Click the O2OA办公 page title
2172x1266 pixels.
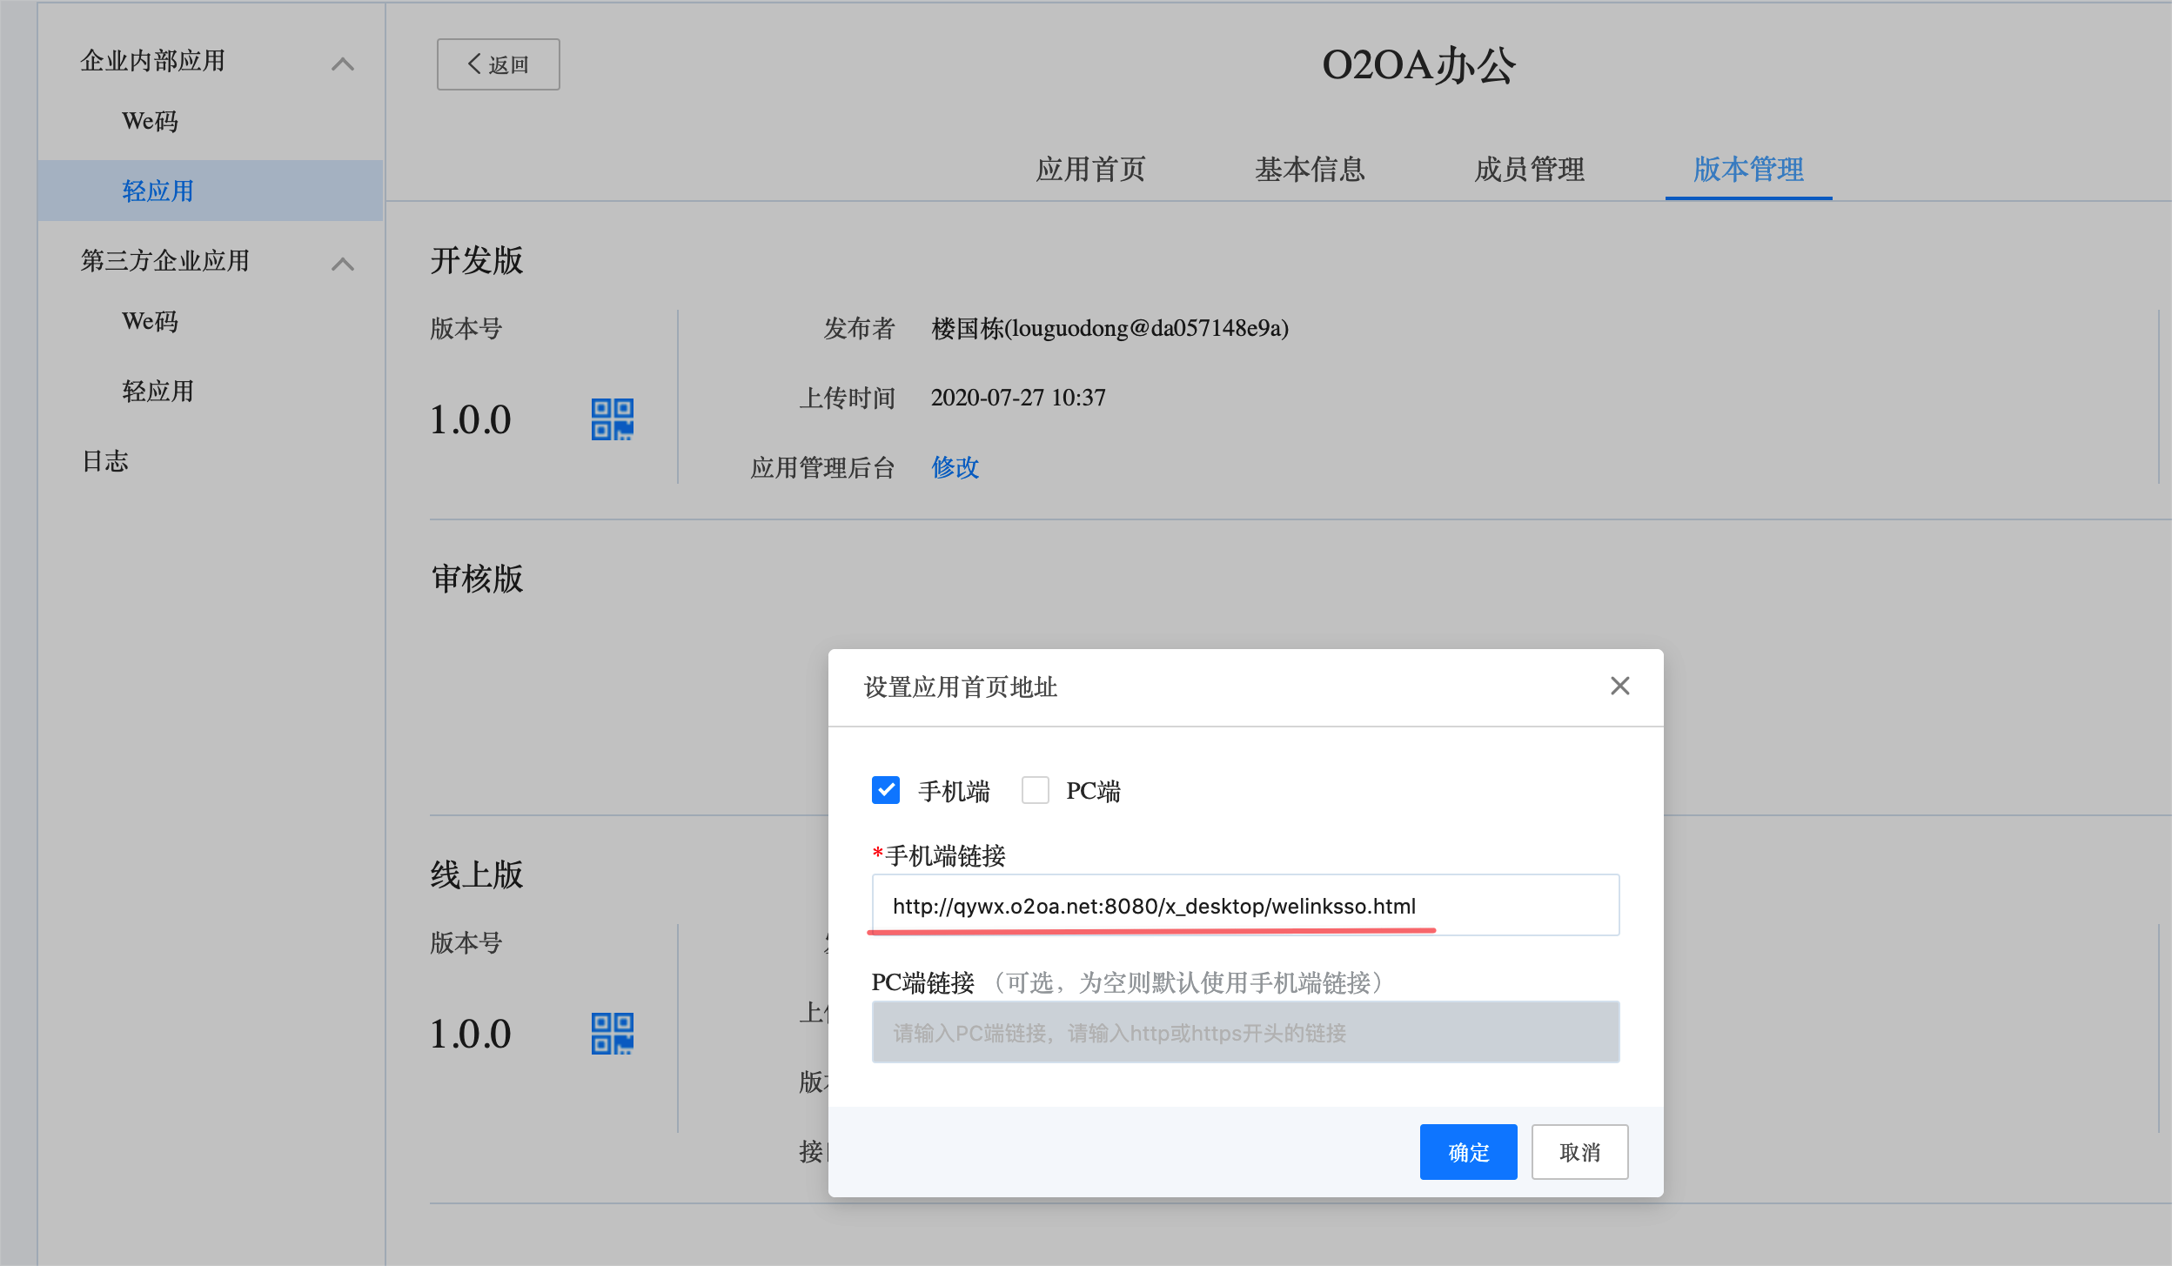pos(1418,64)
